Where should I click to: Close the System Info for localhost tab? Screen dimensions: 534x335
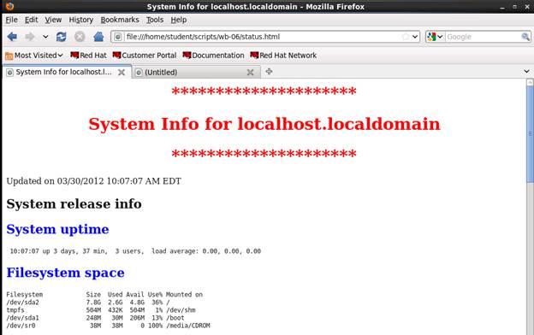coord(122,72)
